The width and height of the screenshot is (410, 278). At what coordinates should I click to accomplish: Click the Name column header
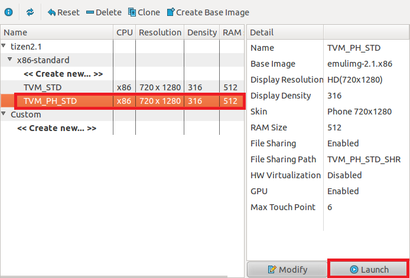coord(57,32)
